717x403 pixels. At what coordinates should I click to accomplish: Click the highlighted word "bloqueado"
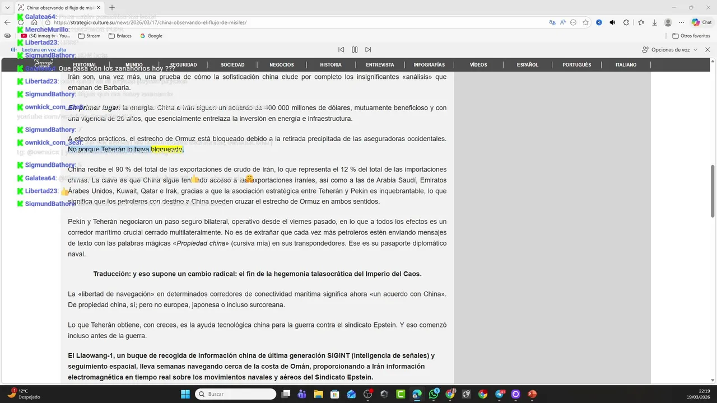tap(167, 149)
